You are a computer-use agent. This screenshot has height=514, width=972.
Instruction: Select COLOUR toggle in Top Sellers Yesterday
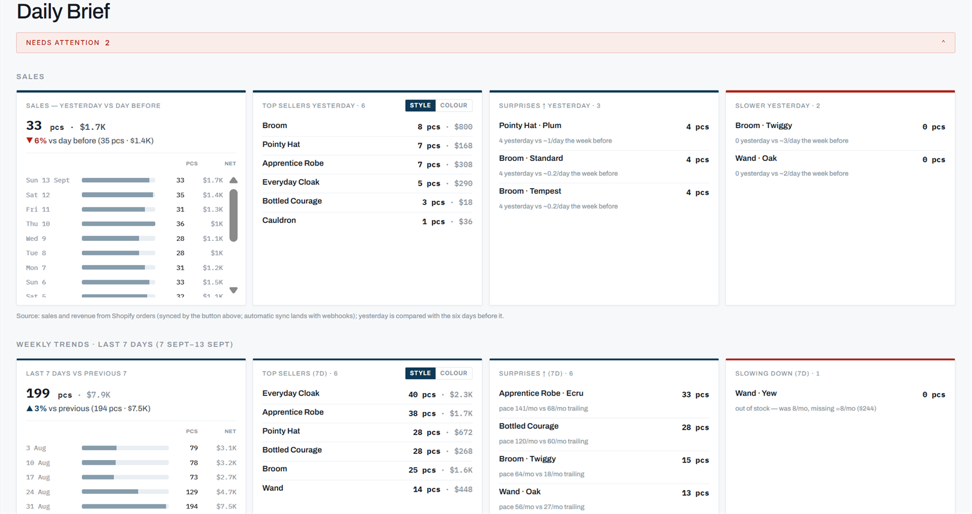click(x=454, y=106)
